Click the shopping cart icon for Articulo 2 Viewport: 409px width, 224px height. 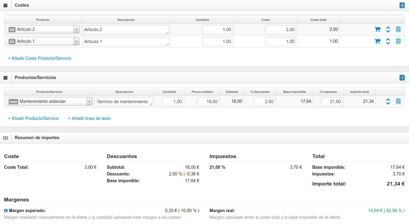(x=377, y=29)
